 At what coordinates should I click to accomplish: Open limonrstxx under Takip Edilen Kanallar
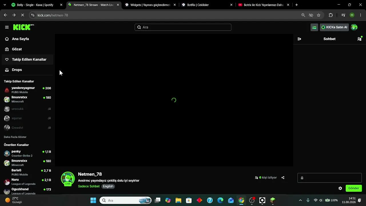27,99
